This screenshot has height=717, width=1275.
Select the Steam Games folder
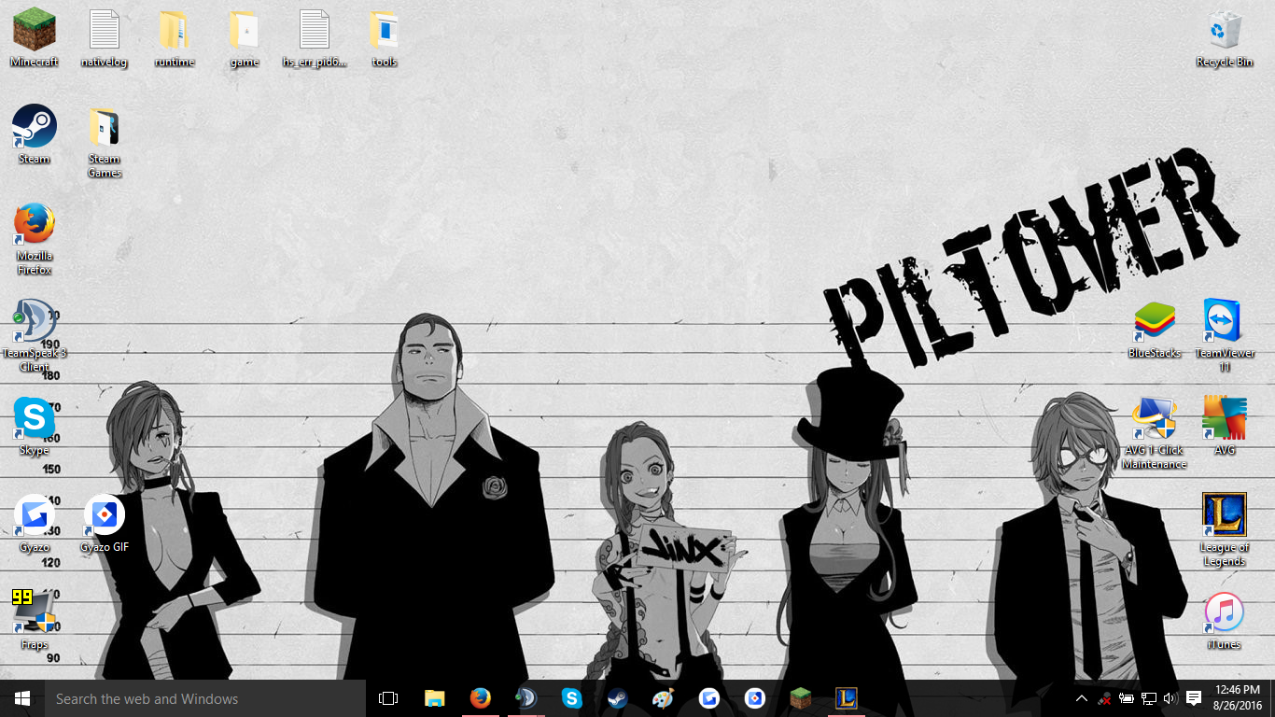point(105,141)
